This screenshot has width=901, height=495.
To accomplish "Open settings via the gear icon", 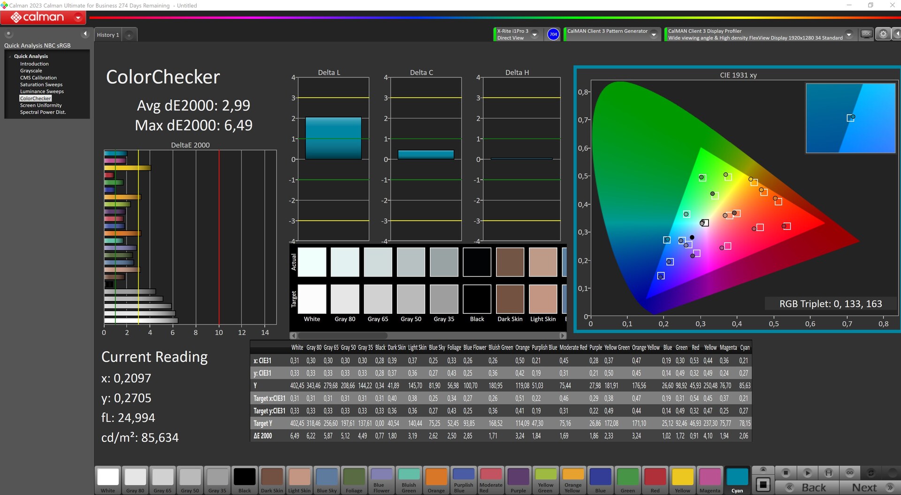I will click(x=883, y=34).
